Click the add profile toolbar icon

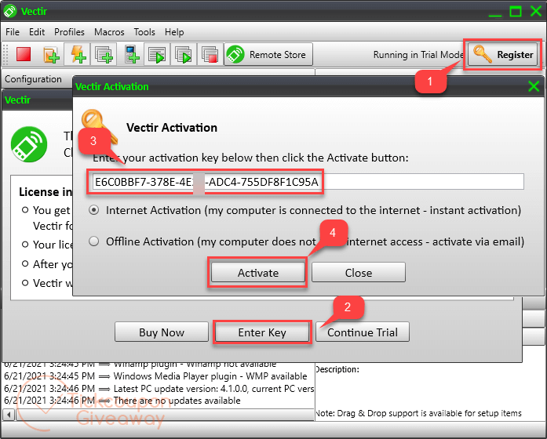coord(51,55)
